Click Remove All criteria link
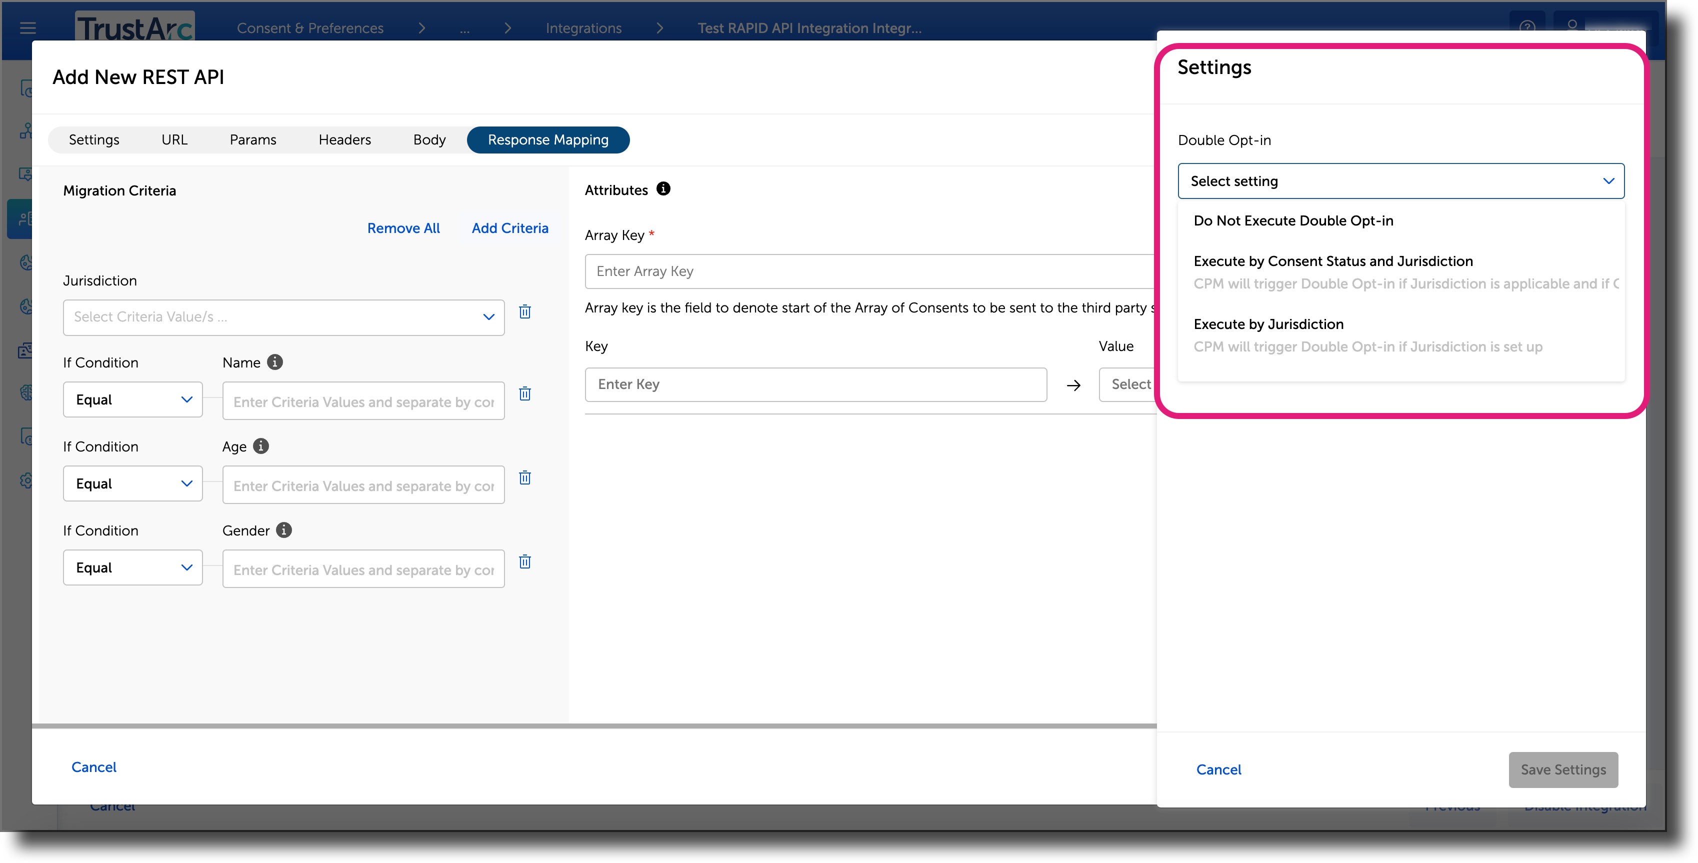 403,228
